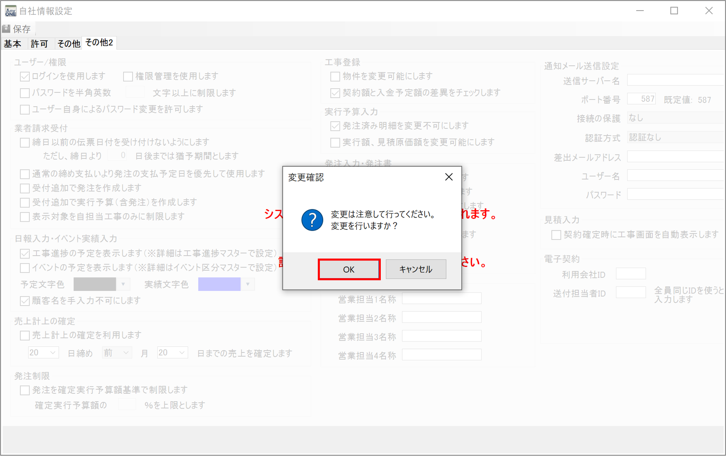Enable 権限管理を使用します checkbox

[x=128, y=76]
